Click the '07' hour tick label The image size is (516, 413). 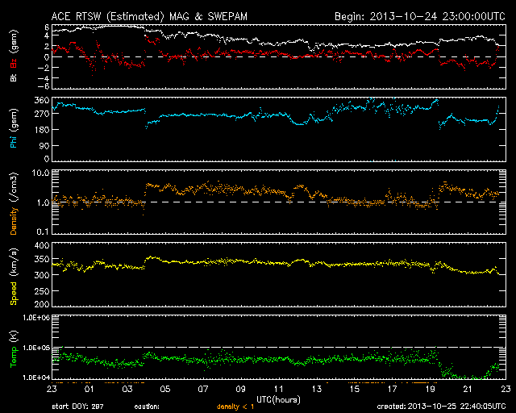(203, 389)
